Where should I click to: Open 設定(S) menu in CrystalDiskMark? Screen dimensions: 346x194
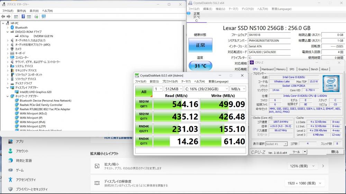154,81
